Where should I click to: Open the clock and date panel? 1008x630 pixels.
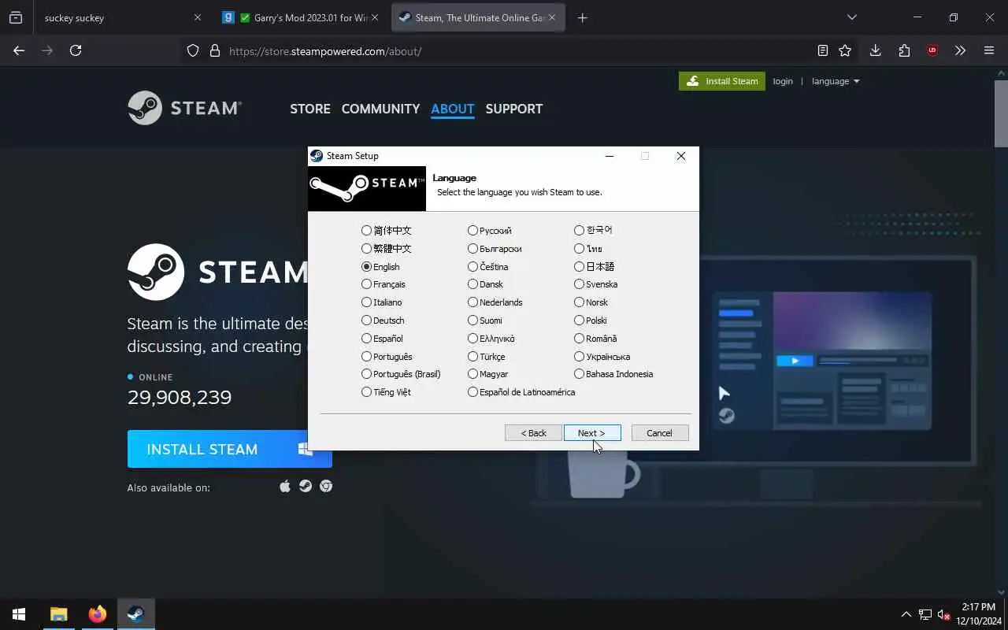[x=978, y=614]
